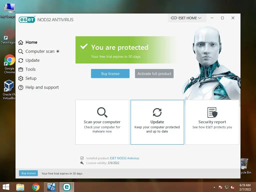The width and height of the screenshot is (256, 192).
Task: Click the small Buy license button in footer
Action: (x=28, y=173)
